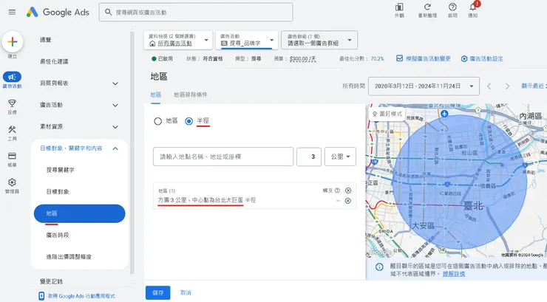Click the radius number field

pyautogui.click(x=309, y=157)
